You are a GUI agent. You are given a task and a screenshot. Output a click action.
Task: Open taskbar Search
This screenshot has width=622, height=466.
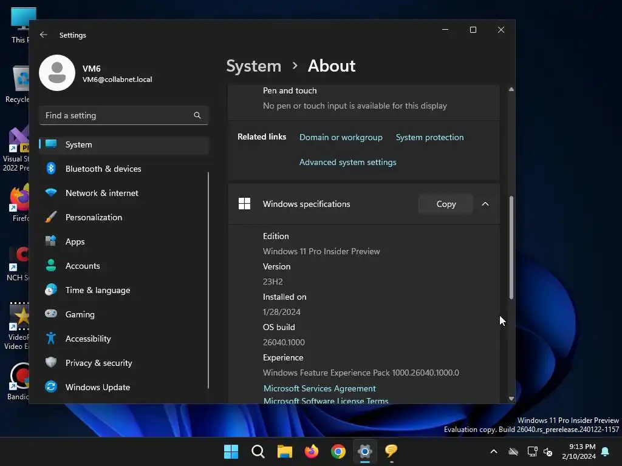coord(258,451)
